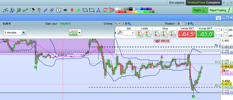The image size is (233, 100).
Task: Open the ProRealTime Complete tab
Action: pos(204,3)
